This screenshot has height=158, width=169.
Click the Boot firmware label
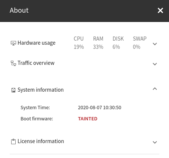coord(37,119)
